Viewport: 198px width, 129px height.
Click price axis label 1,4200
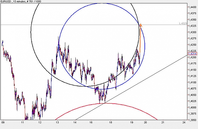coord(192,57)
